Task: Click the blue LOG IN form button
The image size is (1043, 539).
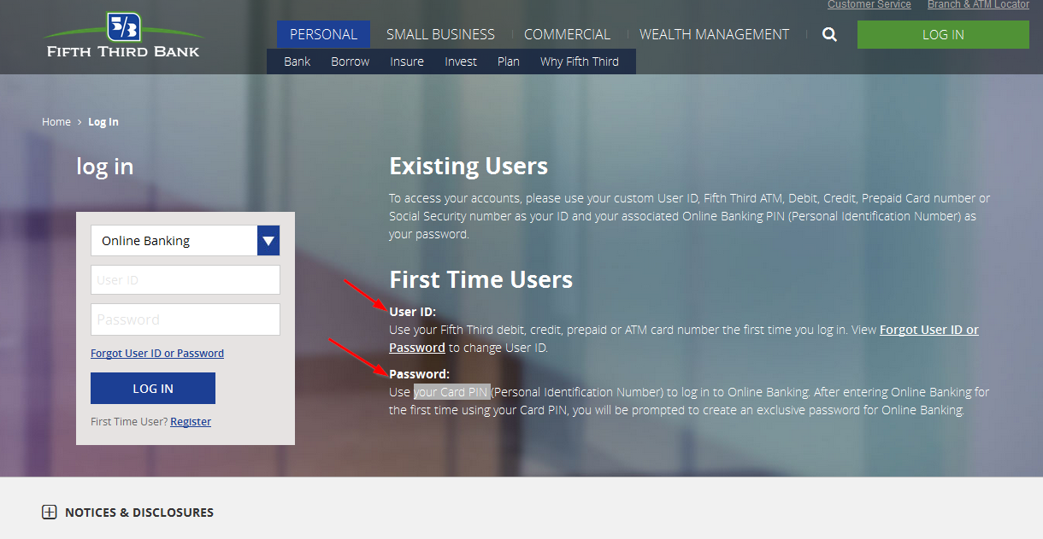Action: pos(153,389)
